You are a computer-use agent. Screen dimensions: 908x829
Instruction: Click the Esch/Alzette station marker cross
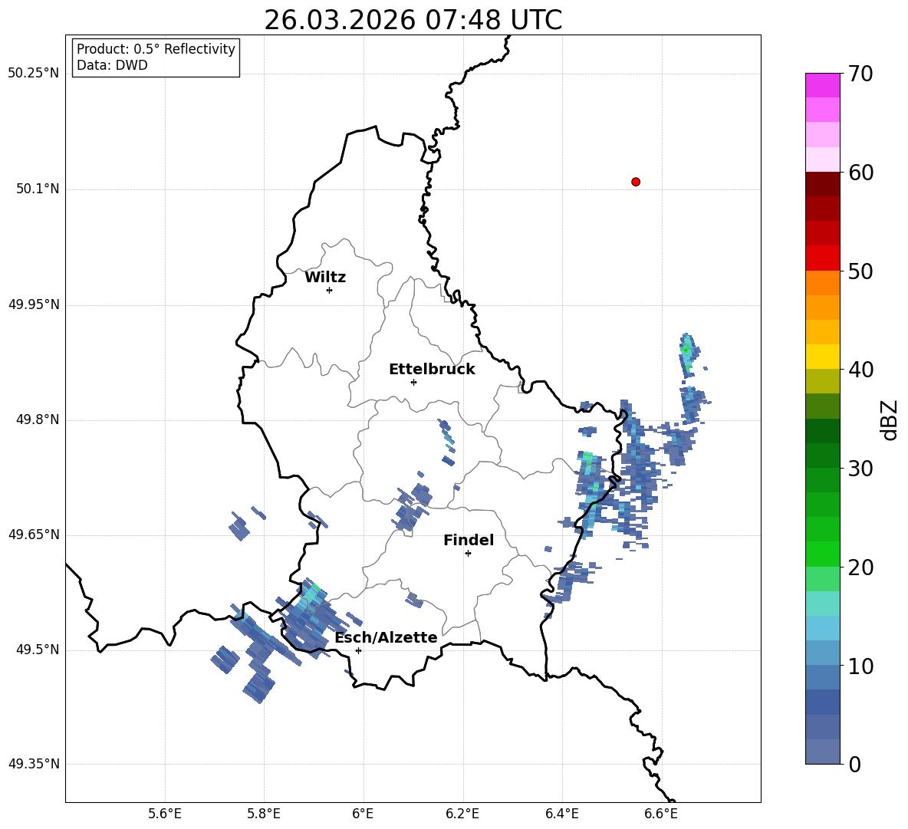(x=358, y=650)
